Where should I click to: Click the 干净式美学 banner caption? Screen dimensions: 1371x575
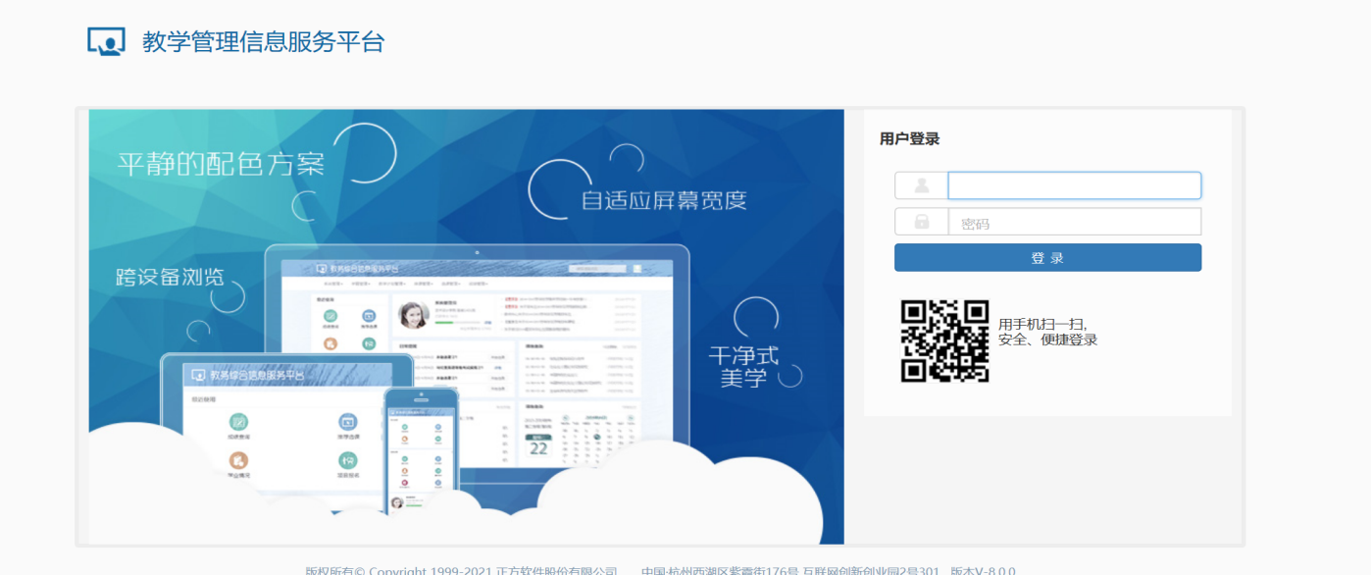tap(743, 366)
